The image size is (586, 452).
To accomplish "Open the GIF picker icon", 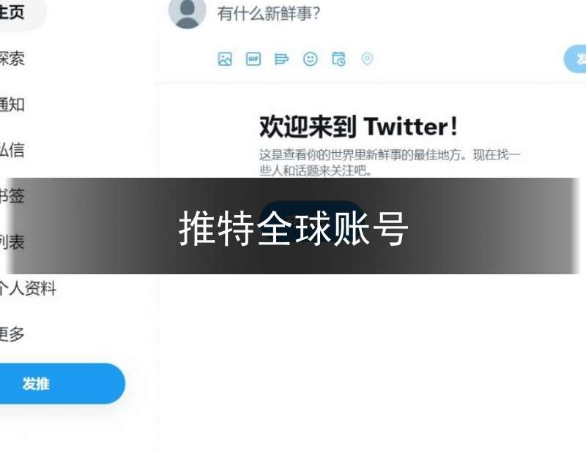I will [x=253, y=59].
